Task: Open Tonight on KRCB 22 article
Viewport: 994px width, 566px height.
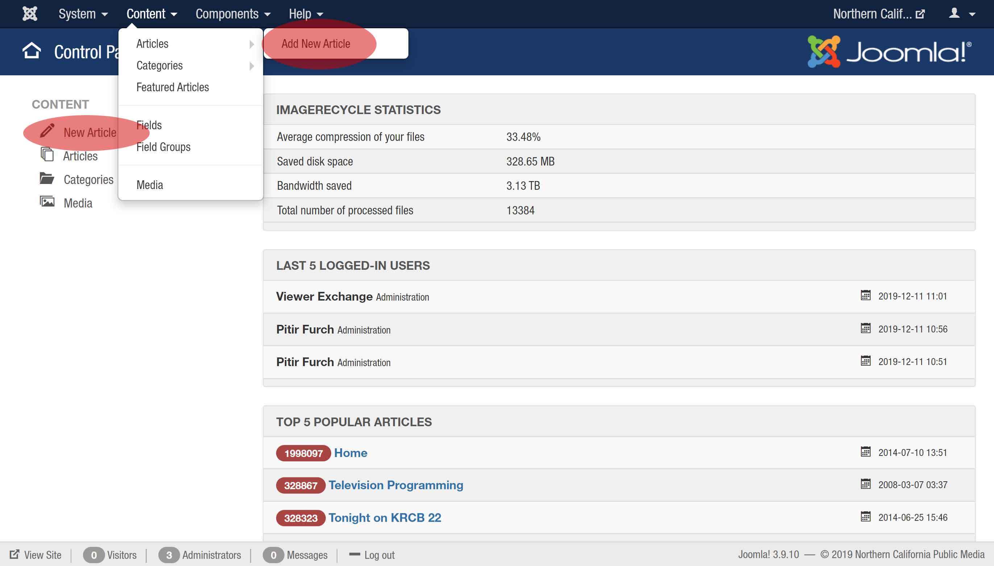Action: (x=384, y=518)
